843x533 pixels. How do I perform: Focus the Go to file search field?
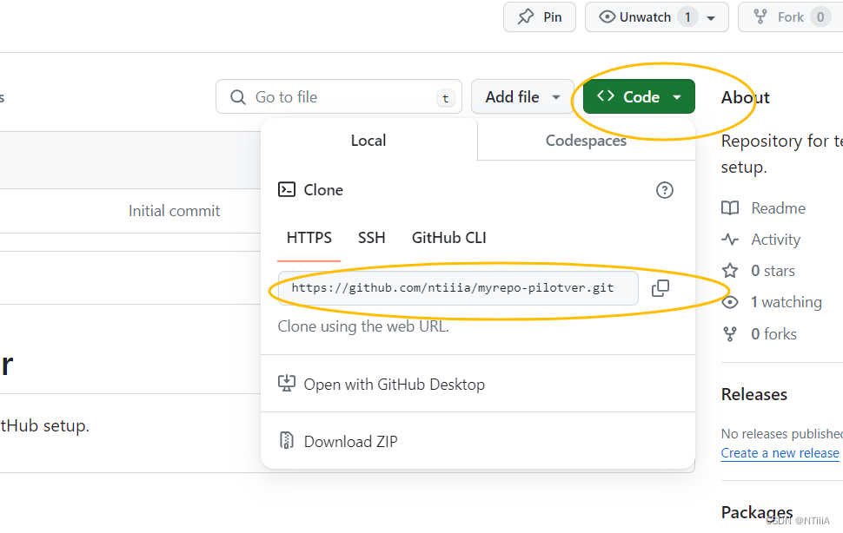point(339,96)
